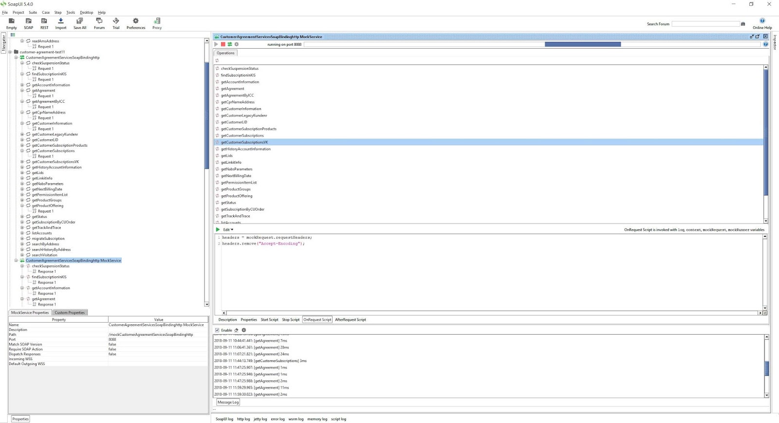Open message log options gear icon
The width and height of the screenshot is (779, 423).
(x=244, y=330)
